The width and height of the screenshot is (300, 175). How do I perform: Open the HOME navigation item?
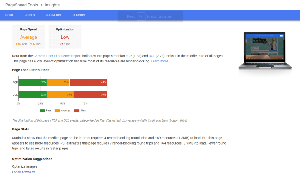[x=9, y=15]
